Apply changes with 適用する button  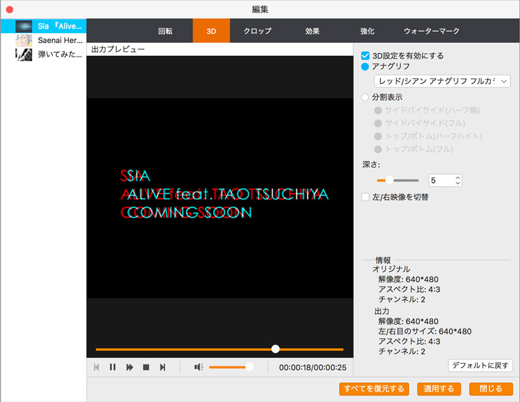click(439, 389)
